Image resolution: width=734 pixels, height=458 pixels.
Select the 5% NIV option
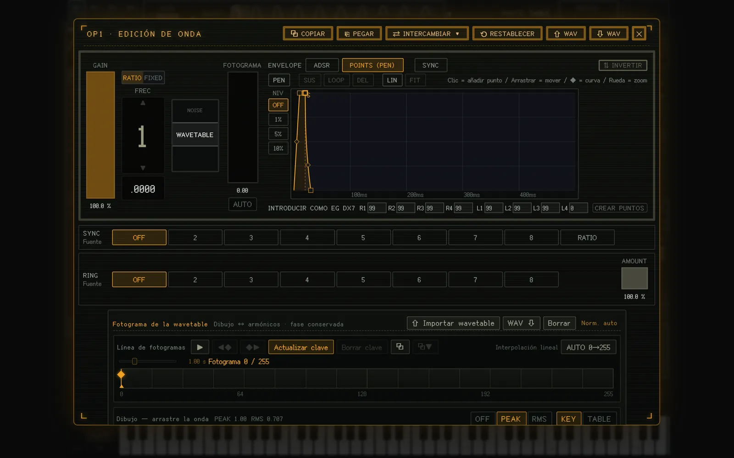tap(278, 134)
